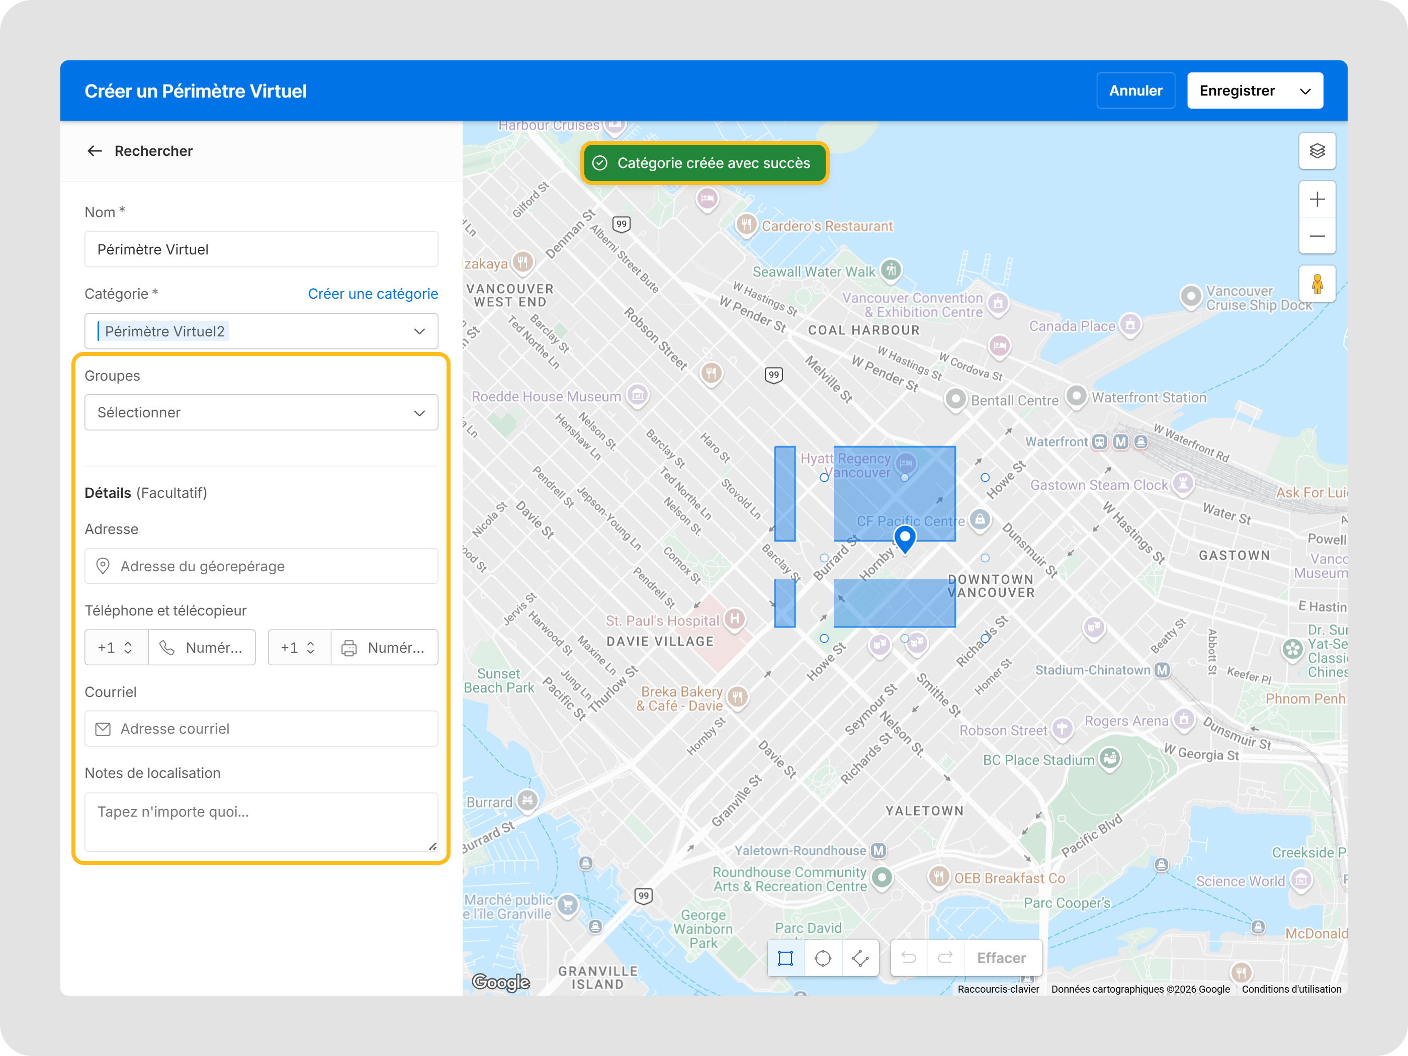The height and width of the screenshot is (1056, 1408).
Task: Open the Enregistrer dropdown arrow
Action: coord(1305,91)
